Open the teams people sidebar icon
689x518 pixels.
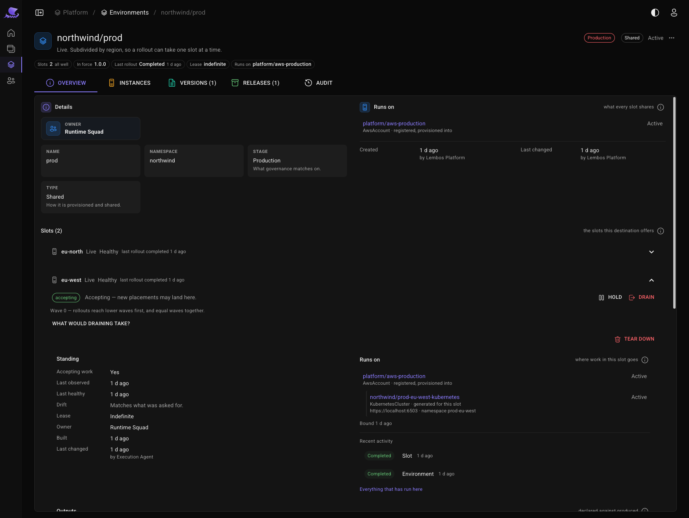pos(11,80)
